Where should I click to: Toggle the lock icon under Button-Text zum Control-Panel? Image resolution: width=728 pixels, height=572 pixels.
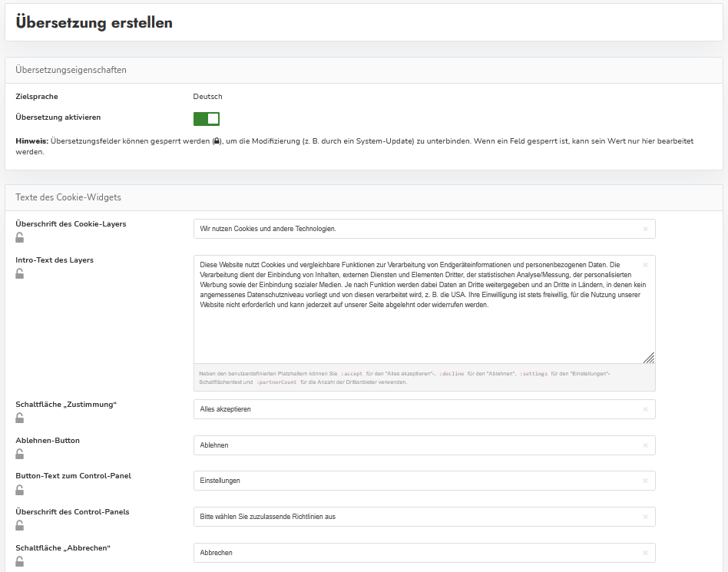point(20,489)
